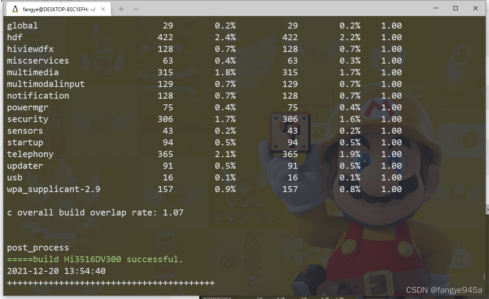Close the fangye@DESKTOP-8SC1EFH terminal tab
The image size is (489, 299).
point(103,10)
